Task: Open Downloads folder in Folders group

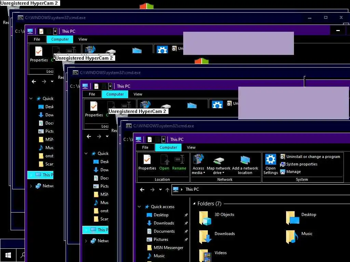Action: 217,237
